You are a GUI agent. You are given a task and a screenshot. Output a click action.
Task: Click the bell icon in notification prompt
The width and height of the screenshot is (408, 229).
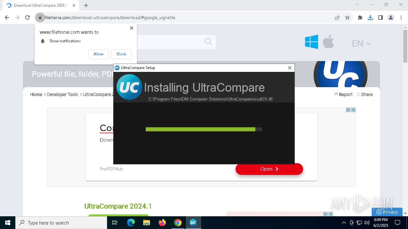coord(43,41)
